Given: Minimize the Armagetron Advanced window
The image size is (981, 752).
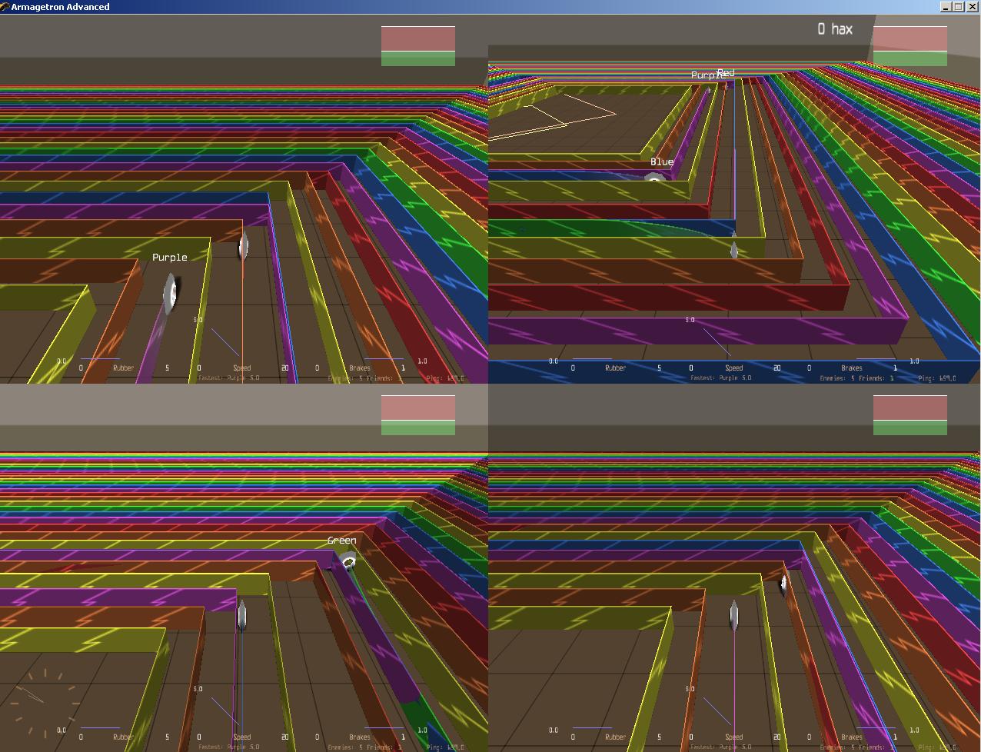Looking at the screenshot, I should [945, 7].
